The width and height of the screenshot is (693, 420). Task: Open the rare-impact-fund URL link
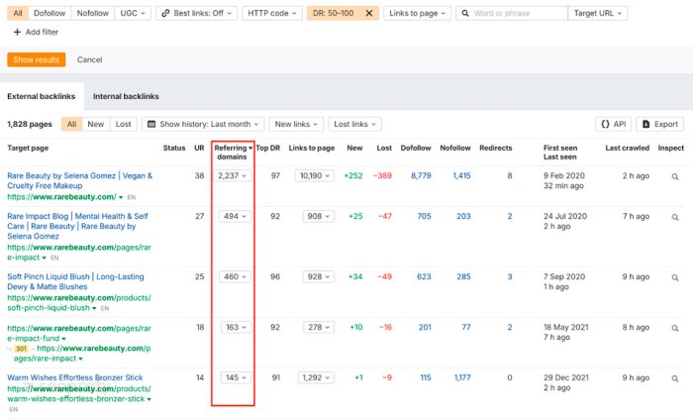78,334
